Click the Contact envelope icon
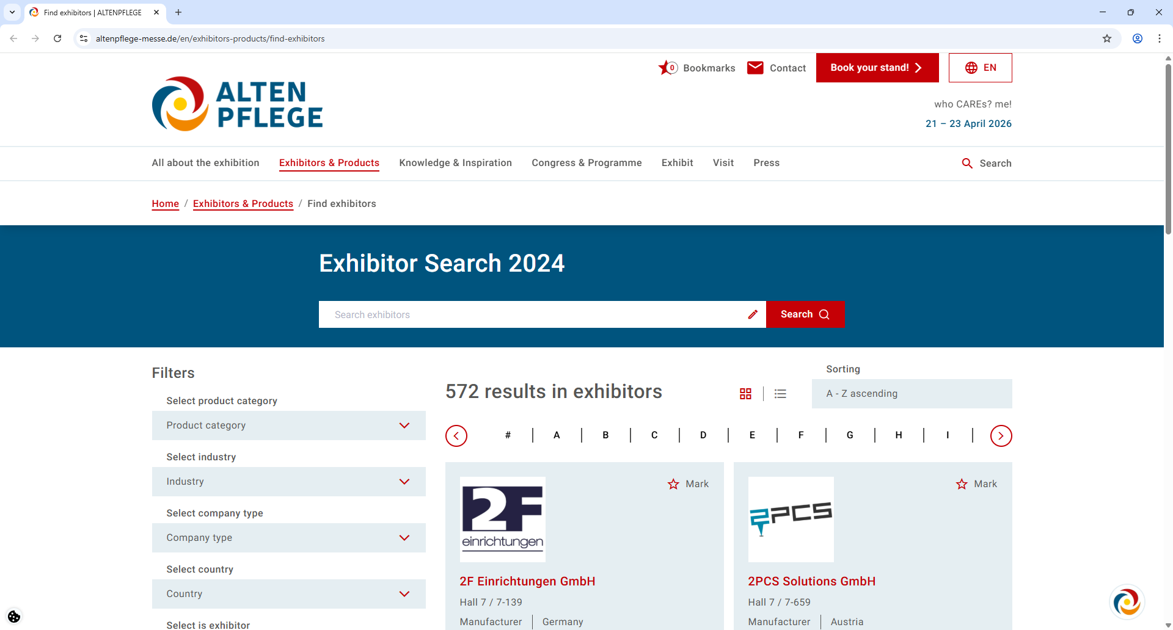Viewport: 1173px width, 630px height. click(x=756, y=68)
